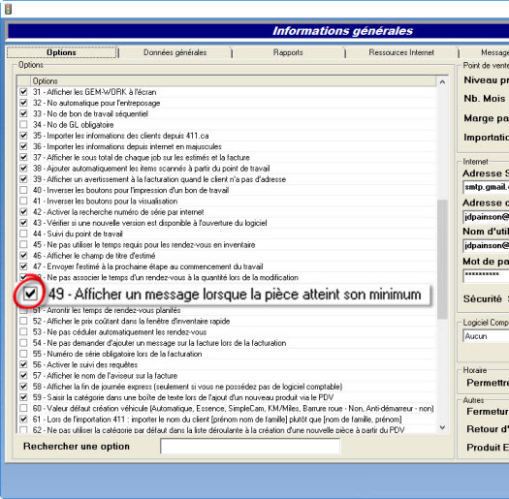Click the options list scroll-down arrow

pyautogui.click(x=442, y=427)
